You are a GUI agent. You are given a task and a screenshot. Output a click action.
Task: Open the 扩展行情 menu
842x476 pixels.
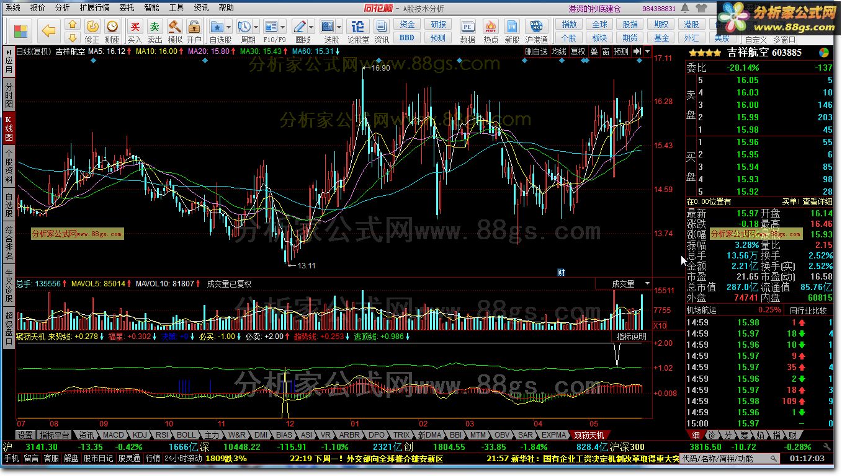pos(94,7)
